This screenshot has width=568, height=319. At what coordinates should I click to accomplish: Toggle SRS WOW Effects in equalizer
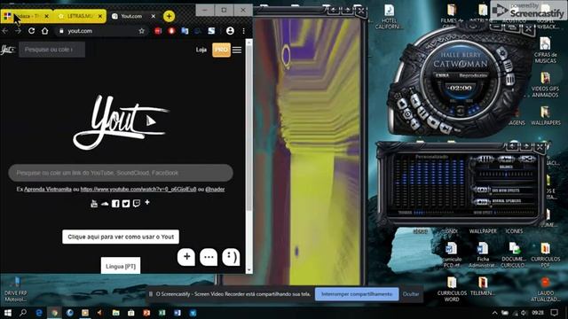[x=482, y=190]
